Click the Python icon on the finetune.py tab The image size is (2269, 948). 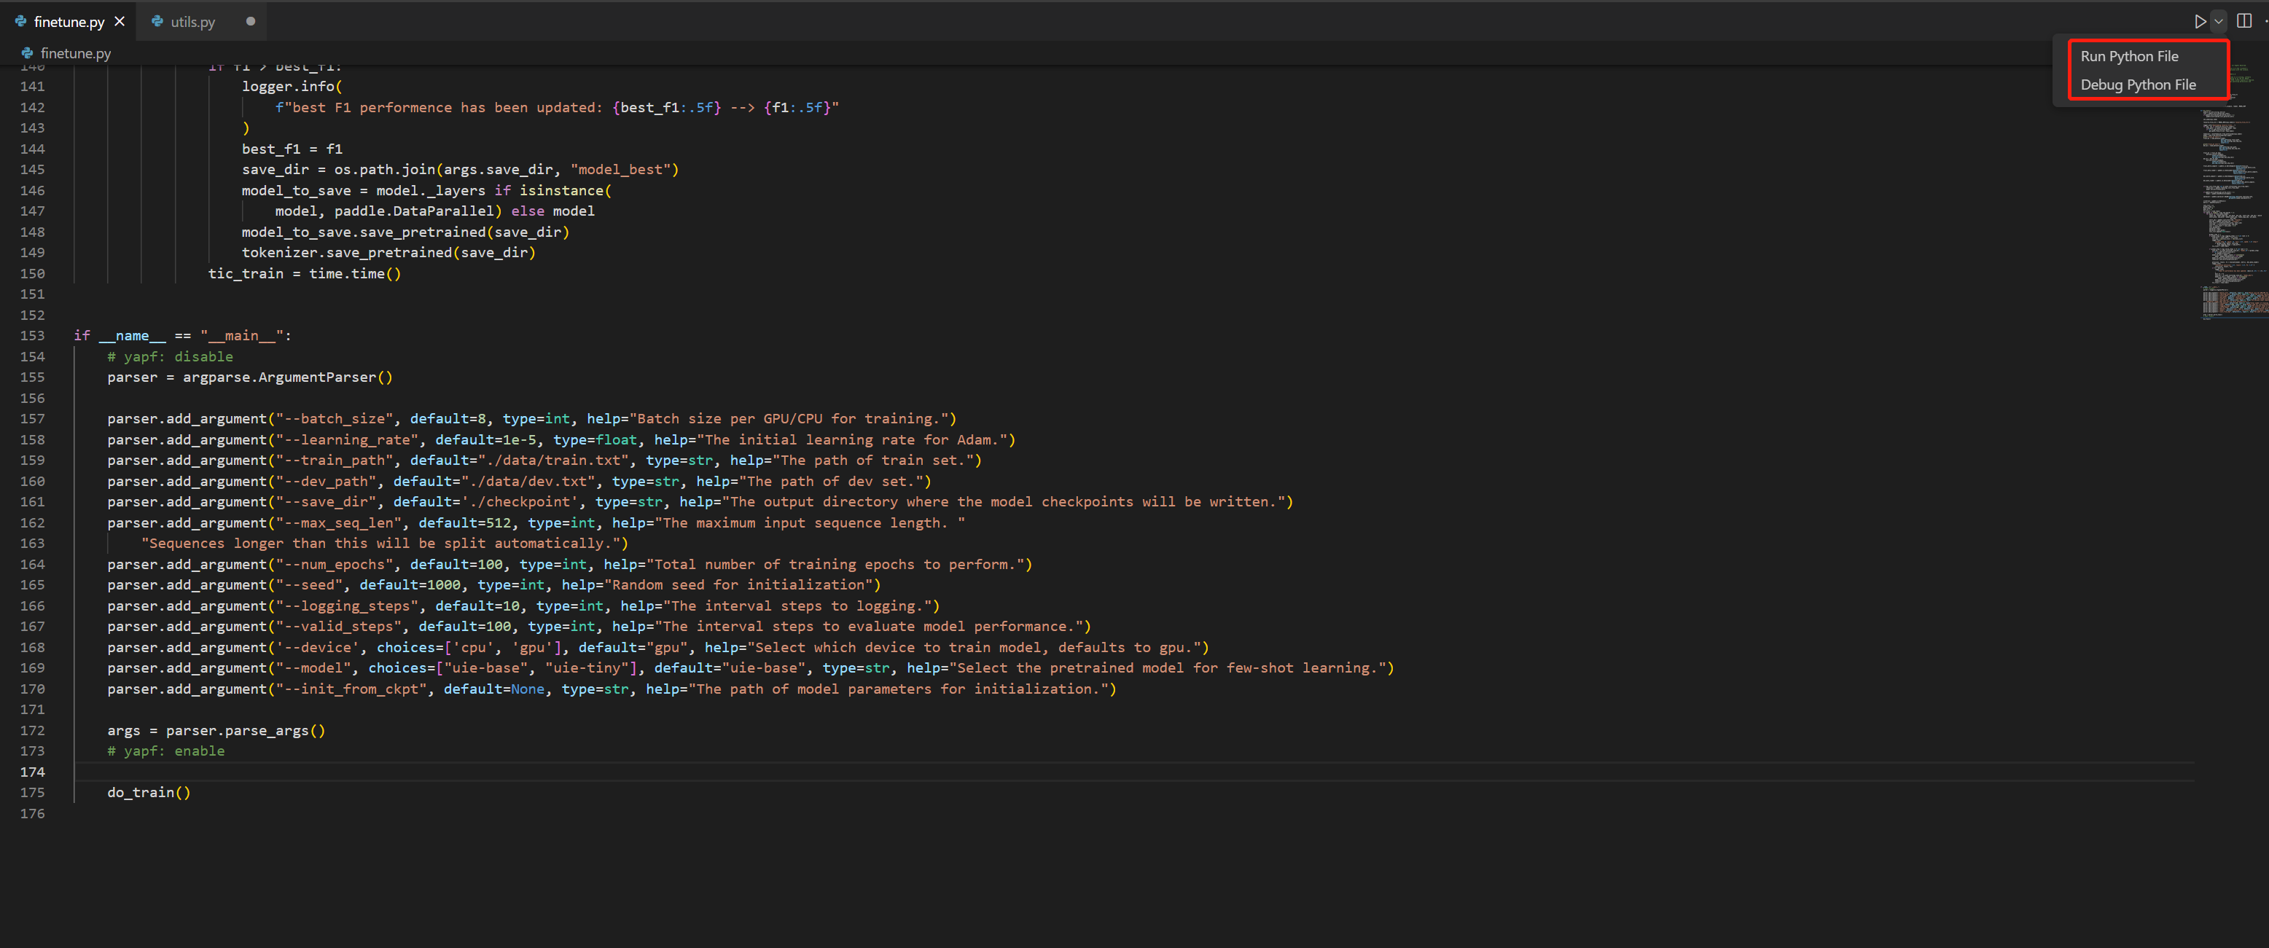[x=21, y=21]
